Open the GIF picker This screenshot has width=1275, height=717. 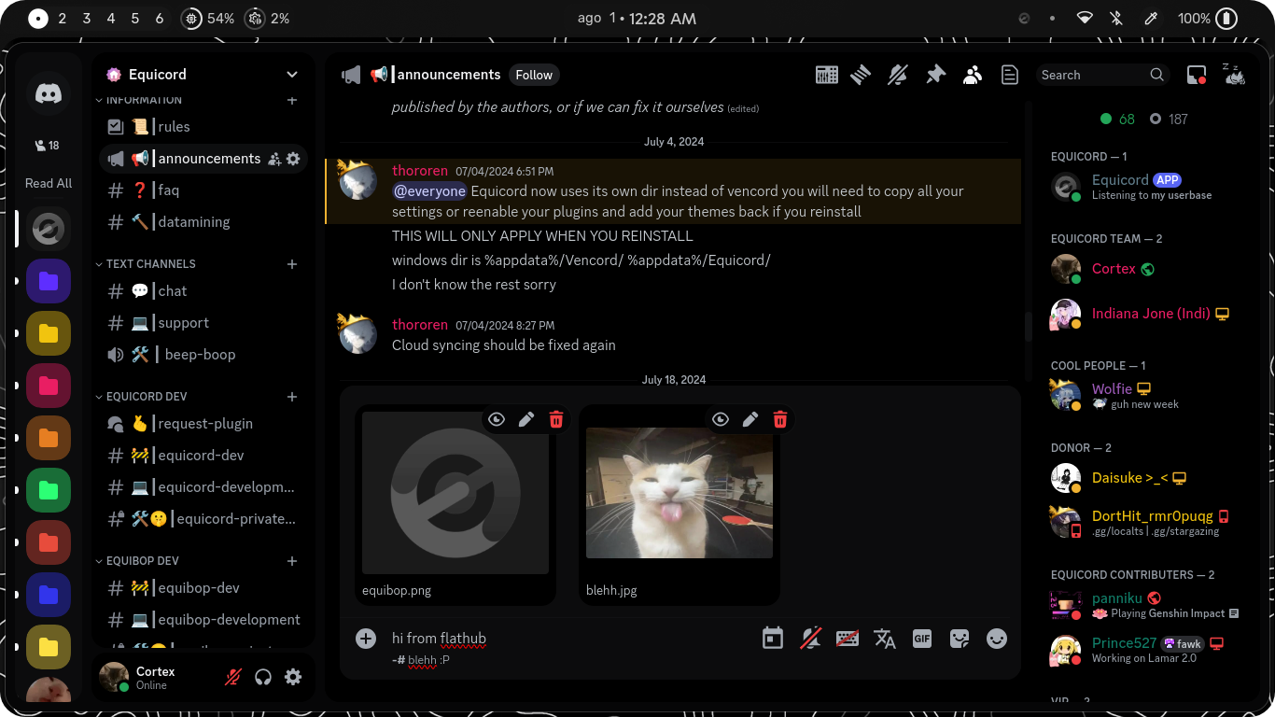[922, 639]
